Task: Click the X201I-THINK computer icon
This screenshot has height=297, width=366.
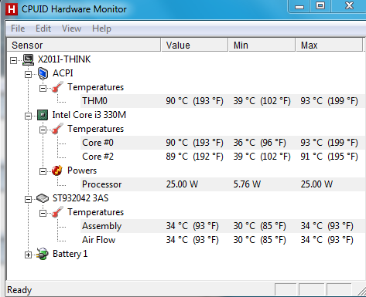Action: pos(28,59)
